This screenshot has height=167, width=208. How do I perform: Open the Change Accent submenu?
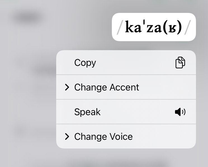126,87
